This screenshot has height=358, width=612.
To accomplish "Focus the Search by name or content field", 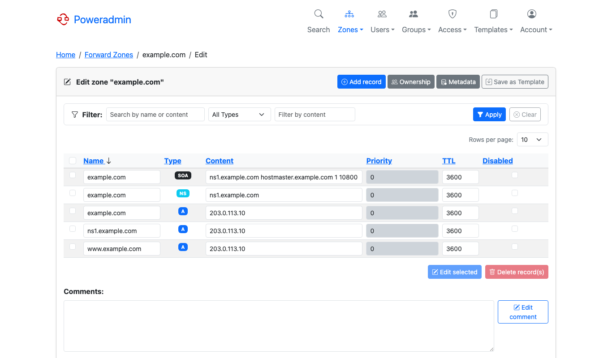I will point(155,115).
